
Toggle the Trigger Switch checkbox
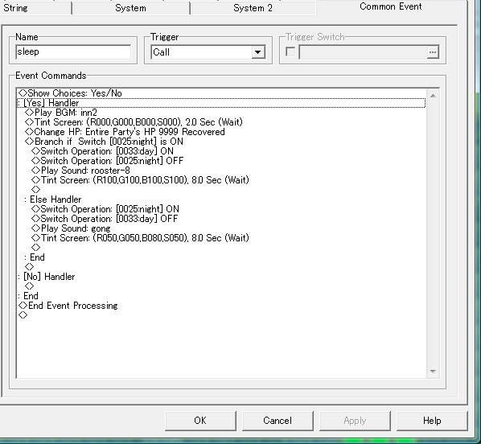(x=290, y=51)
